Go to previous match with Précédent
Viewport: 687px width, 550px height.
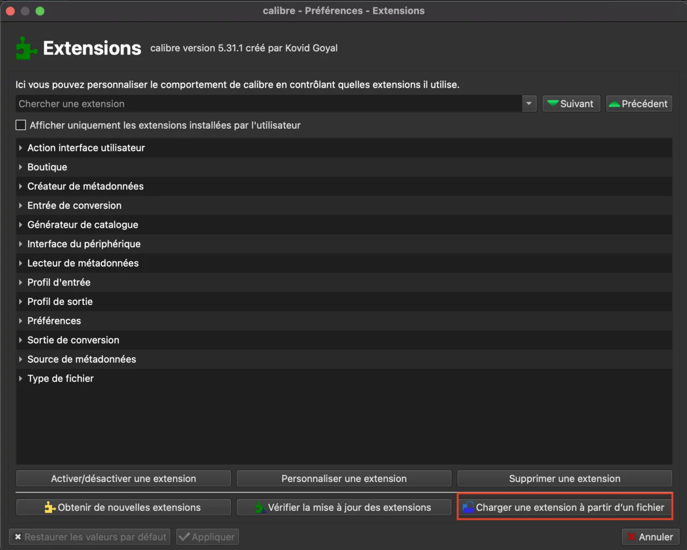point(639,103)
